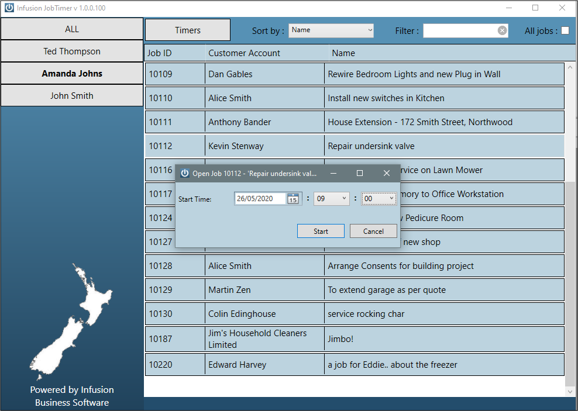Select Ted Thompson in sidebar
Image resolution: width=578 pixels, height=411 pixels.
click(x=72, y=51)
